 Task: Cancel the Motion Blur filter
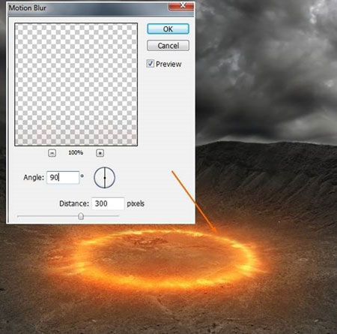click(x=168, y=46)
